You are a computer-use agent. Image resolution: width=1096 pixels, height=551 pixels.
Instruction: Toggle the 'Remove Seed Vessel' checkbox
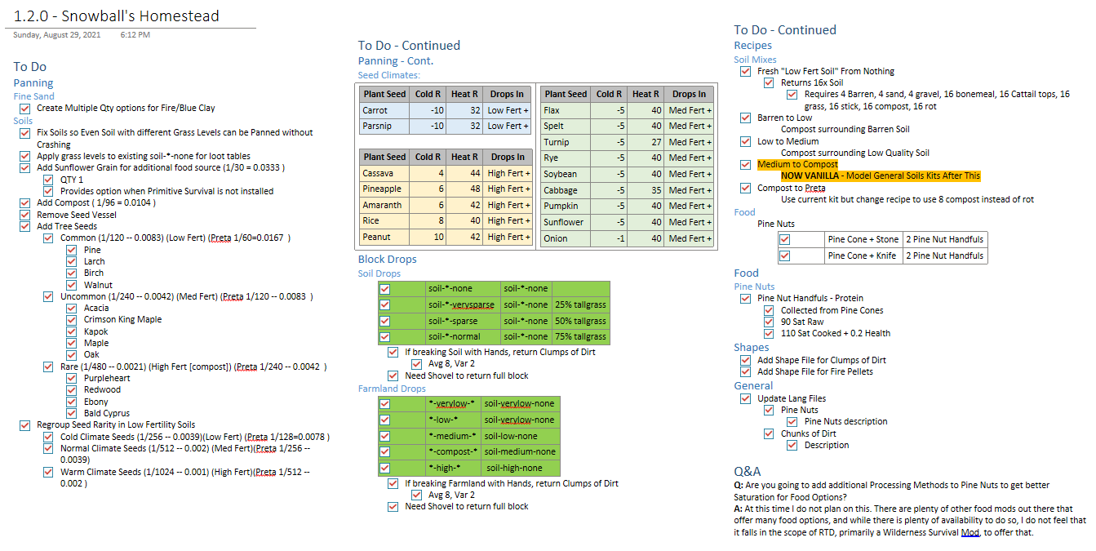coord(25,216)
